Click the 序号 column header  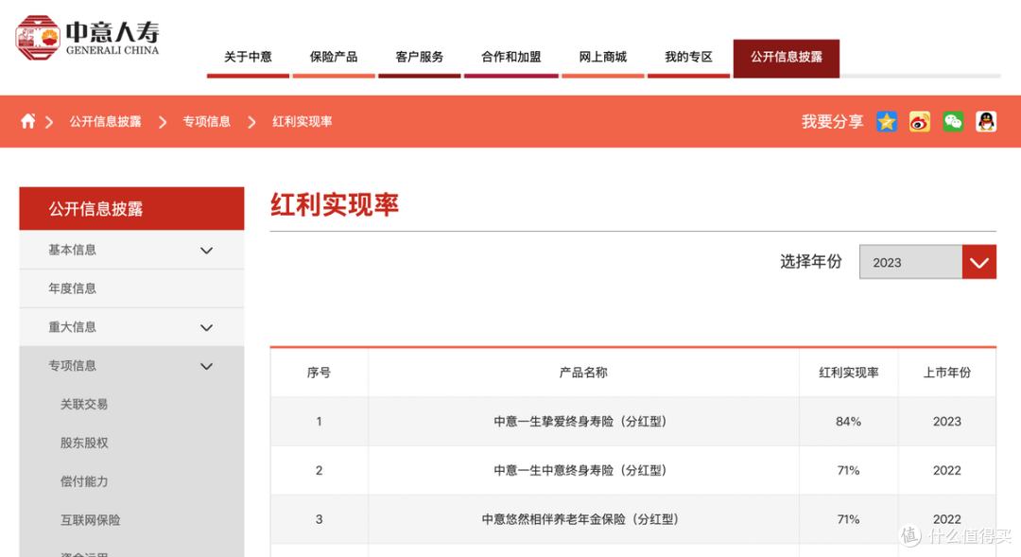click(x=320, y=373)
